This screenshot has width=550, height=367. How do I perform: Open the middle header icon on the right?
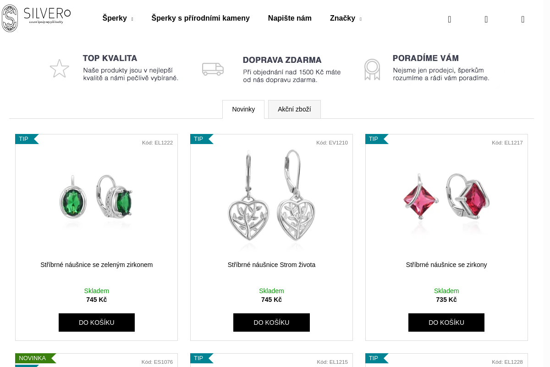pyautogui.click(x=486, y=19)
